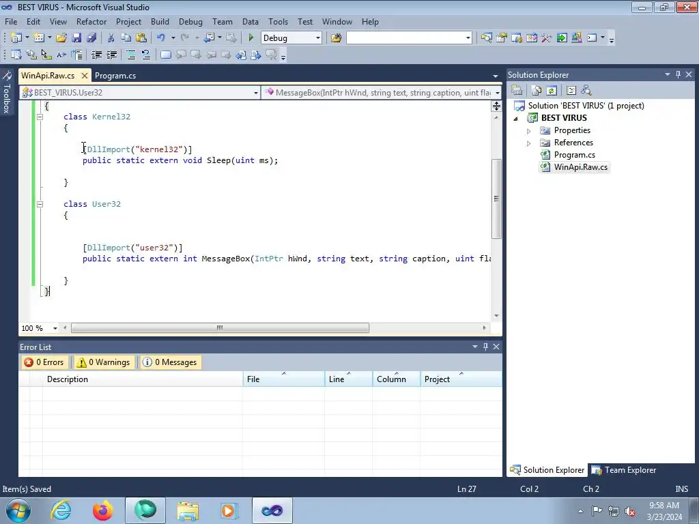Uncomment the selected lines icon
This screenshot has height=524, width=699.
tap(146, 55)
